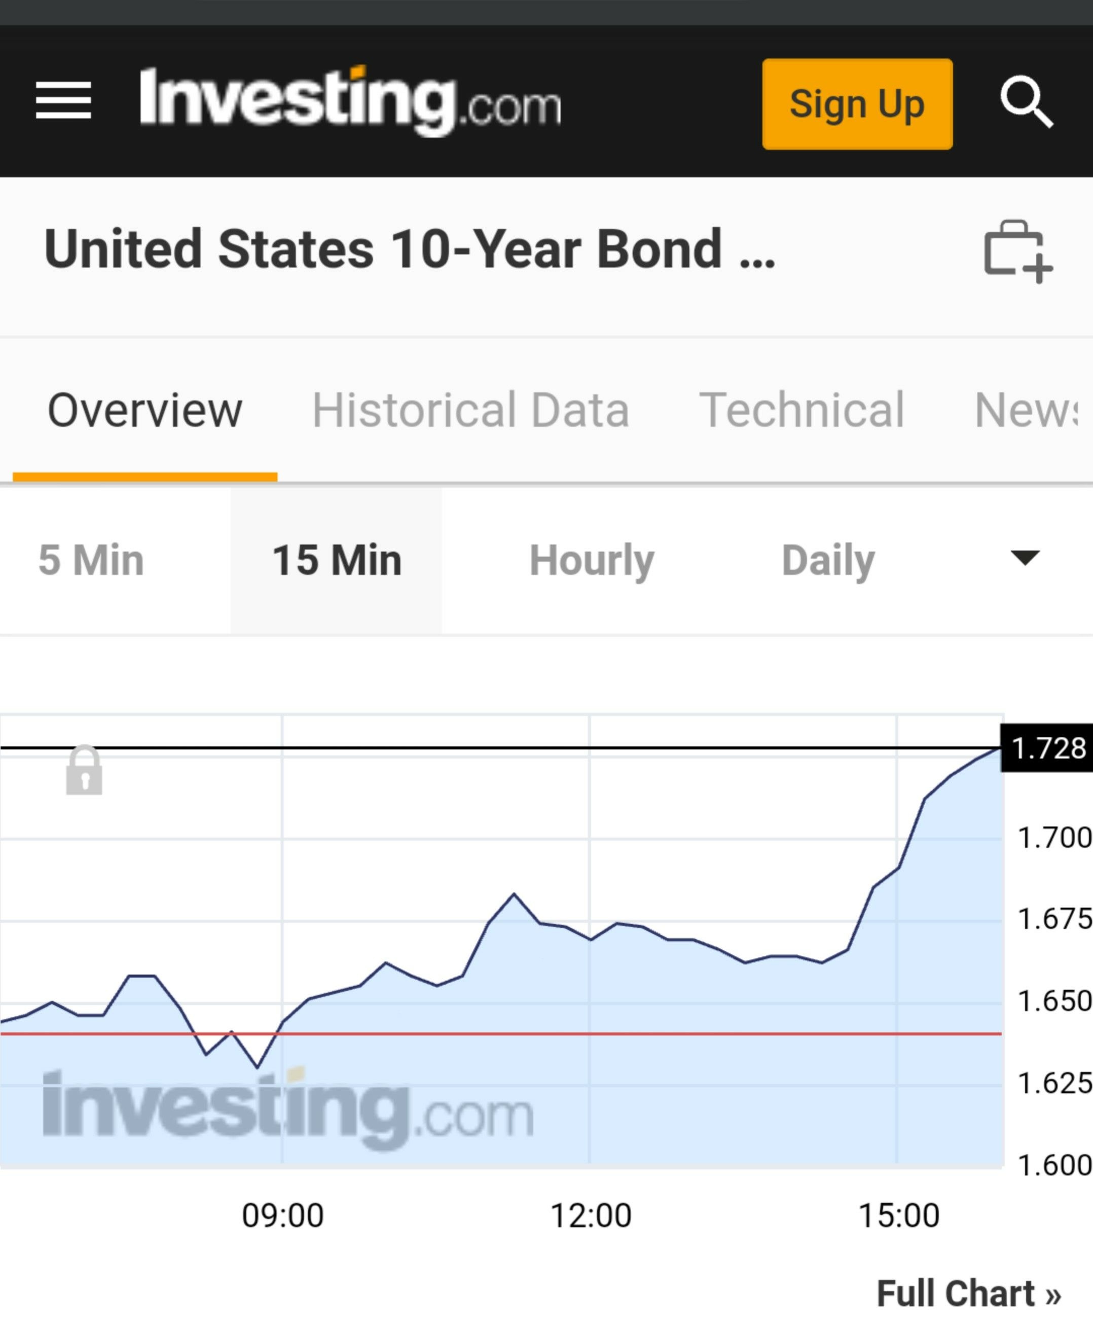Switch chart to Hourly interval

point(592,560)
